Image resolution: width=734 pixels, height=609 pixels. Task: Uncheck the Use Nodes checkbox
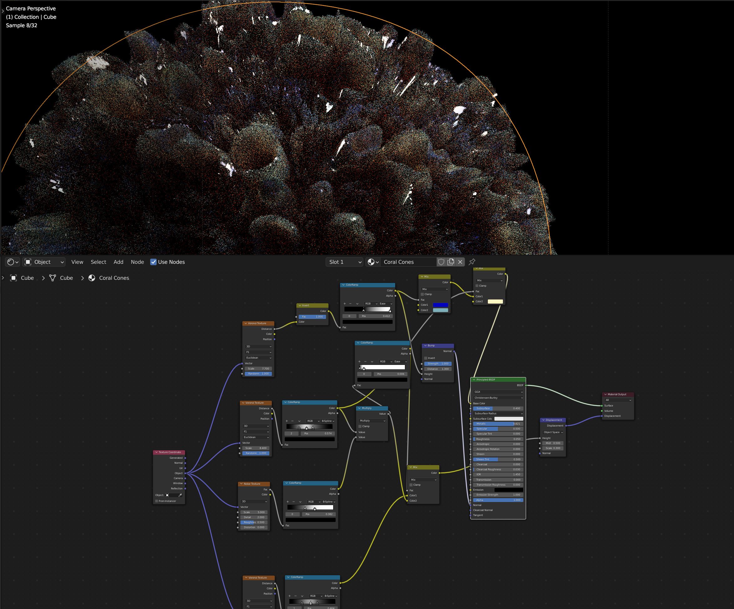pos(153,262)
